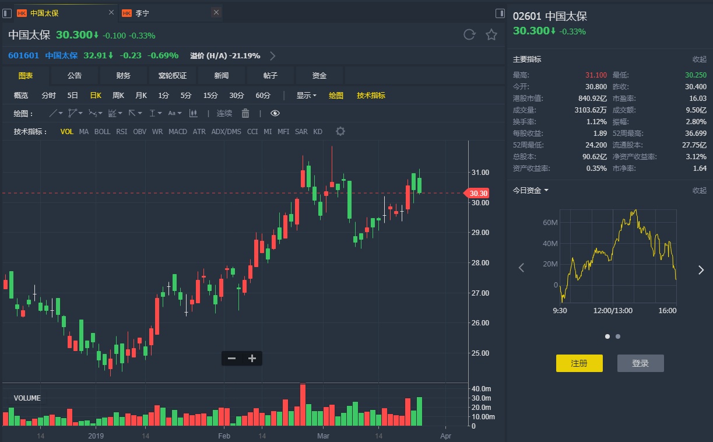
Task: Click the 登录 button
Action: pyautogui.click(x=640, y=363)
